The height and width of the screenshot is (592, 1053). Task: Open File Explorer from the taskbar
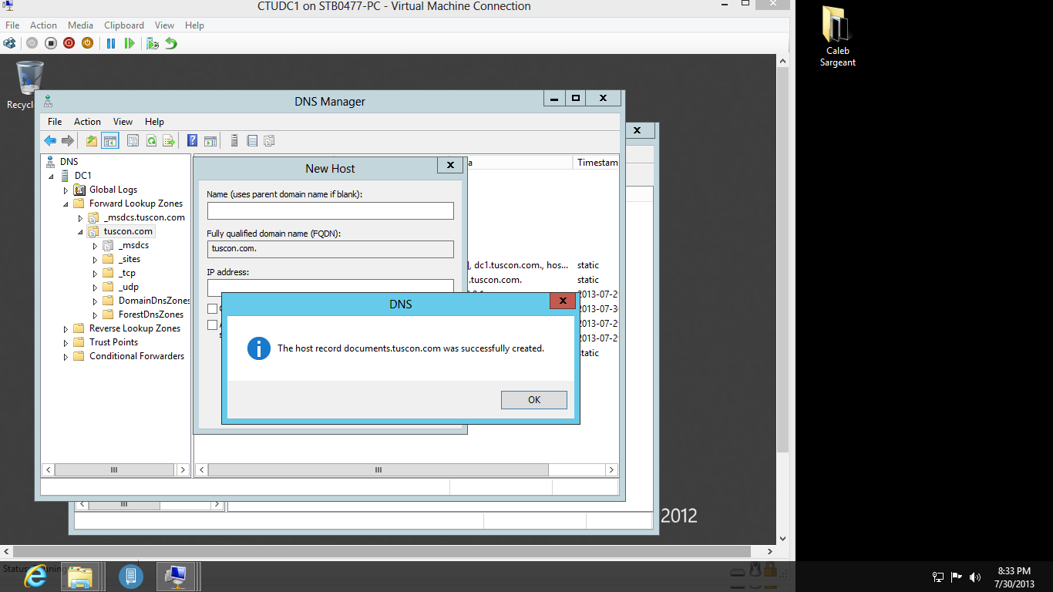pyautogui.click(x=80, y=576)
